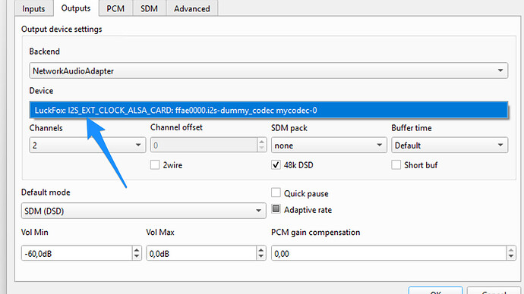
Task: Click the Cancel button
Action: pyautogui.click(x=494, y=291)
